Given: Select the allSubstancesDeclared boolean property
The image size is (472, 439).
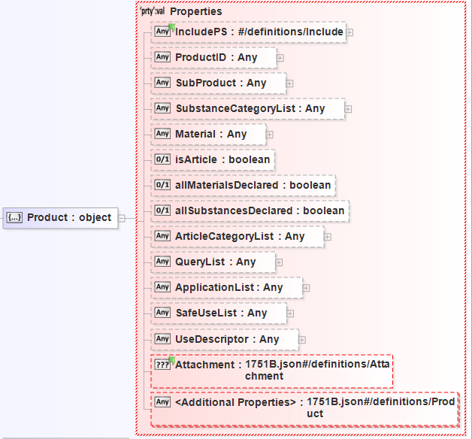Looking at the screenshot, I should click(259, 210).
